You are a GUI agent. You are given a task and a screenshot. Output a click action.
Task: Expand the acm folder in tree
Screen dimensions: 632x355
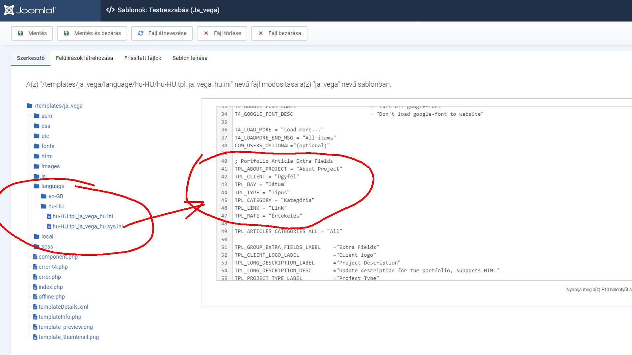[x=46, y=116]
